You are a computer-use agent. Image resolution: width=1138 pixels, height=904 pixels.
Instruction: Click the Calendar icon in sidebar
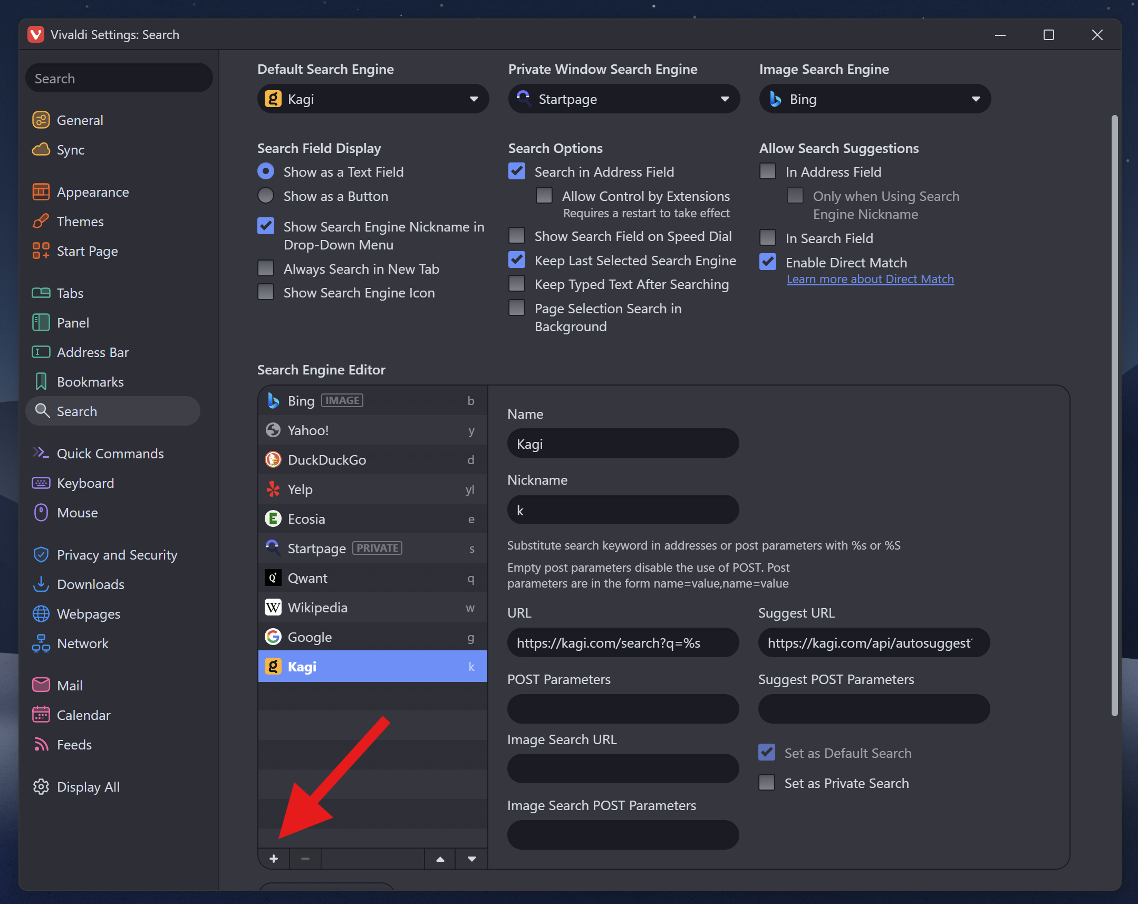click(41, 715)
